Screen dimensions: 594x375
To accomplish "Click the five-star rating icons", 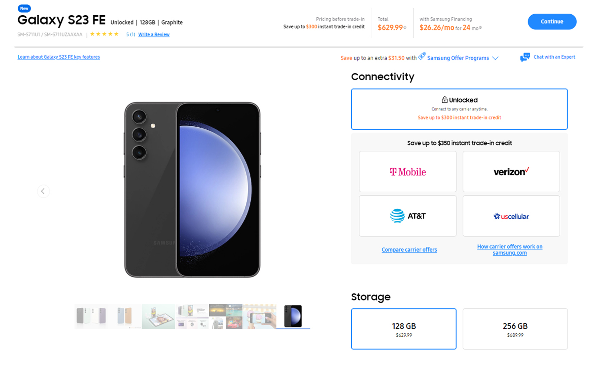I will pyautogui.click(x=104, y=34).
